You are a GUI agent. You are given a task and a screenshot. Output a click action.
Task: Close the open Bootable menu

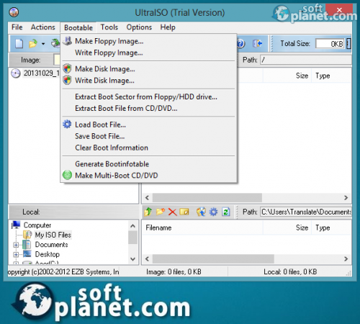pyautogui.click(x=78, y=27)
